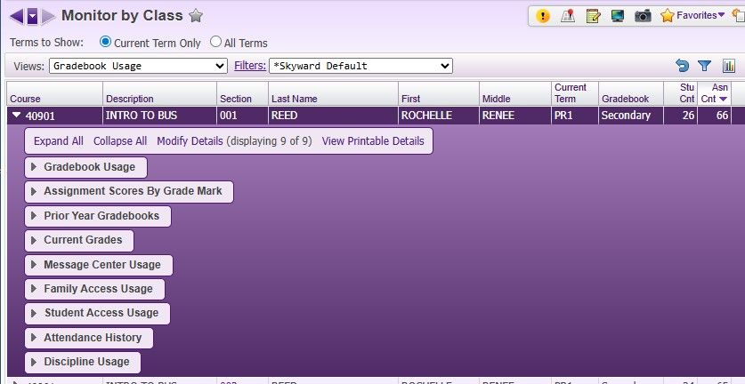Expand the Current Grades section
Screen dimensions: 745x384
click(x=80, y=241)
